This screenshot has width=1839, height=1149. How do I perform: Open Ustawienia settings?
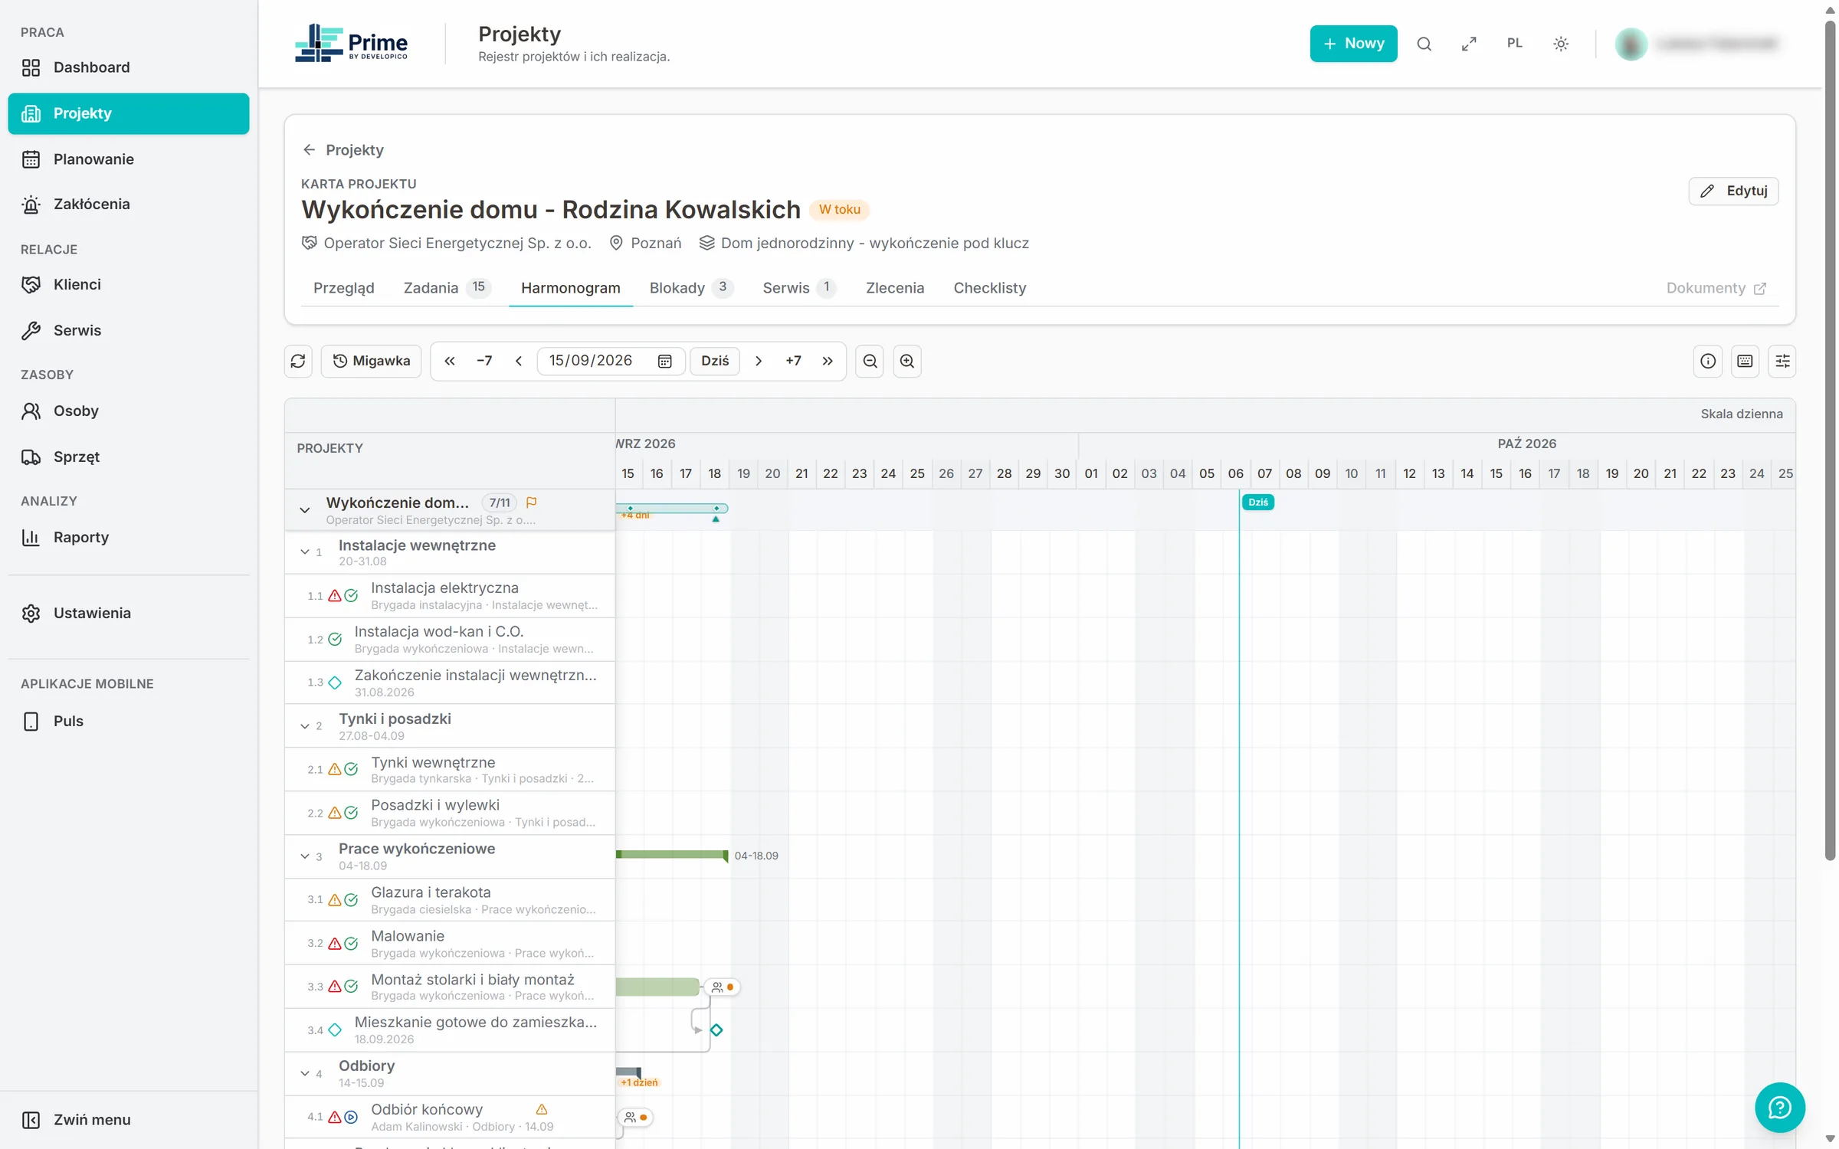(x=129, y=613)
